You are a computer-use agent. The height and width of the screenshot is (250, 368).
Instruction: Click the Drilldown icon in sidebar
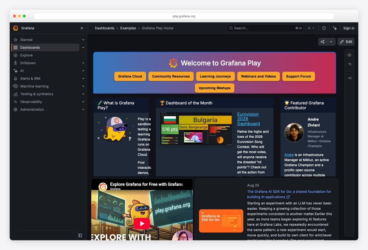coord(16,63)
